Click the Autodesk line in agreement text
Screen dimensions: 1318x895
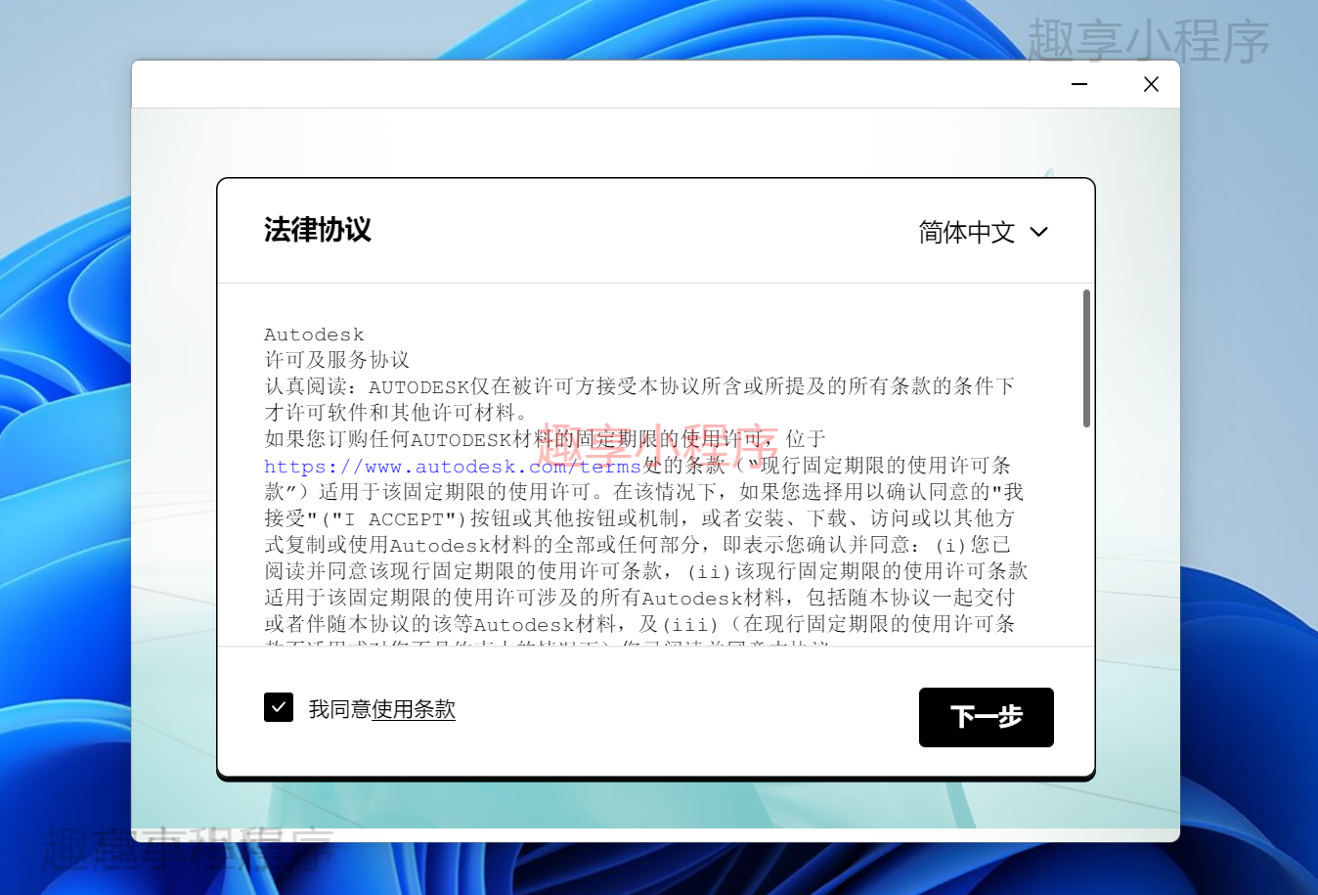314,335
